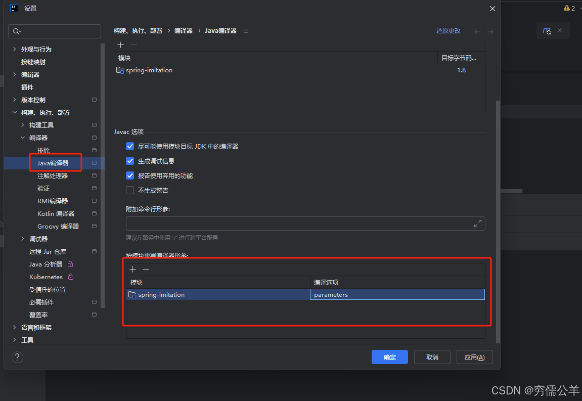Click the module folder icon in bytecode table row
The image size is (582, 401).
click(x=120, y=70)
